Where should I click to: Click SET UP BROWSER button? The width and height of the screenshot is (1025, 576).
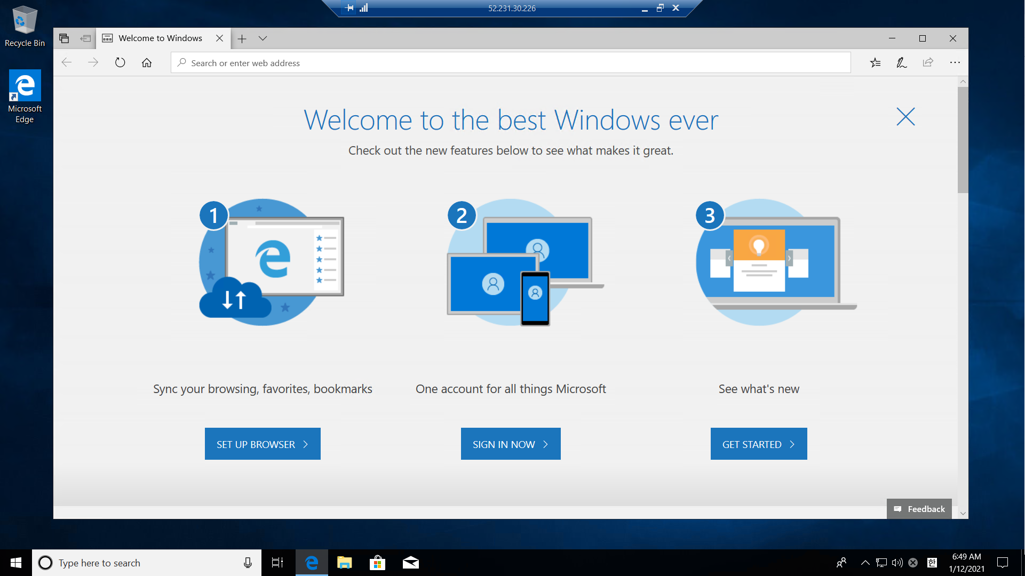[x=263, y=444]
